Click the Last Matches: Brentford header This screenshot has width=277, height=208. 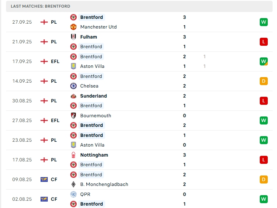pyautogui.click(x=41, y=6)
